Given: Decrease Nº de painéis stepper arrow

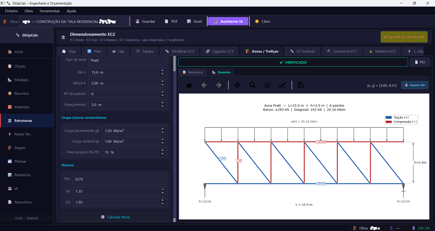Looking at the screenshot, I should [163, 95].
